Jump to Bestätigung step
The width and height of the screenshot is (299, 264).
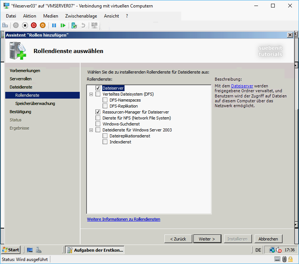click(x=21, y=112)
